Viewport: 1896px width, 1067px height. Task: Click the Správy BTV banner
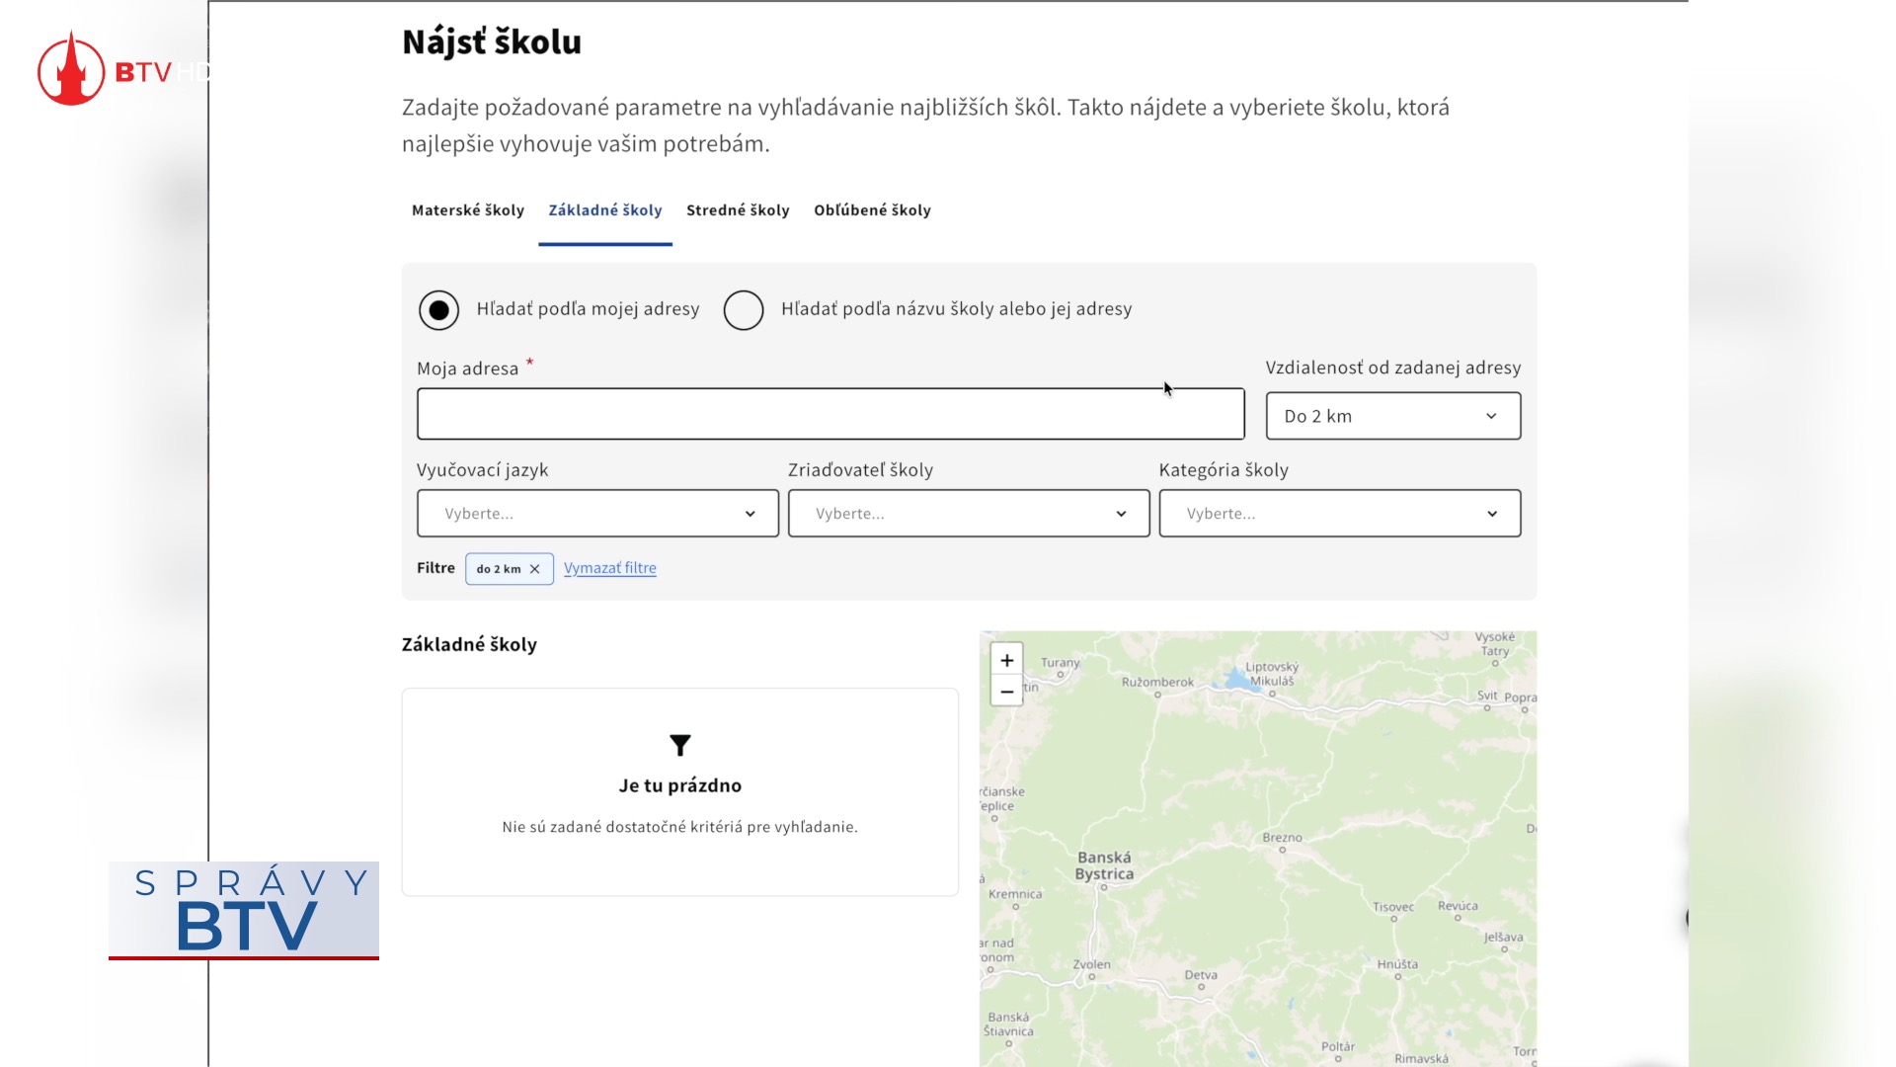click(244, 910)
